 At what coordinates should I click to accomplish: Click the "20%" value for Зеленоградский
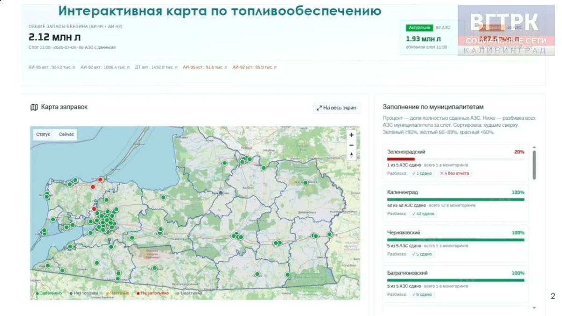point(519,152)
